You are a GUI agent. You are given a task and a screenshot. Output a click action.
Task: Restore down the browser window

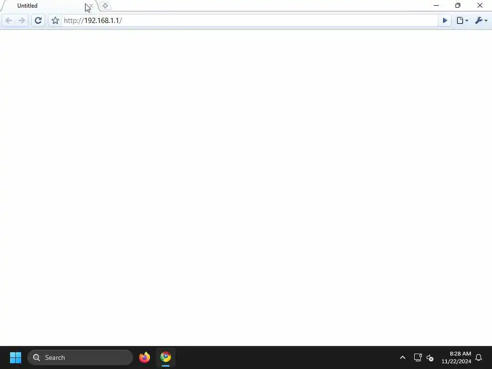click(458, 5)
